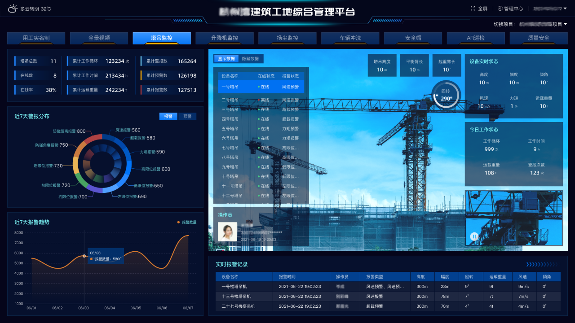Click the 全屏 fullscreen icon
Viewport: 575px width, 323px height.
pyautogui.click(x=473, y=9)
